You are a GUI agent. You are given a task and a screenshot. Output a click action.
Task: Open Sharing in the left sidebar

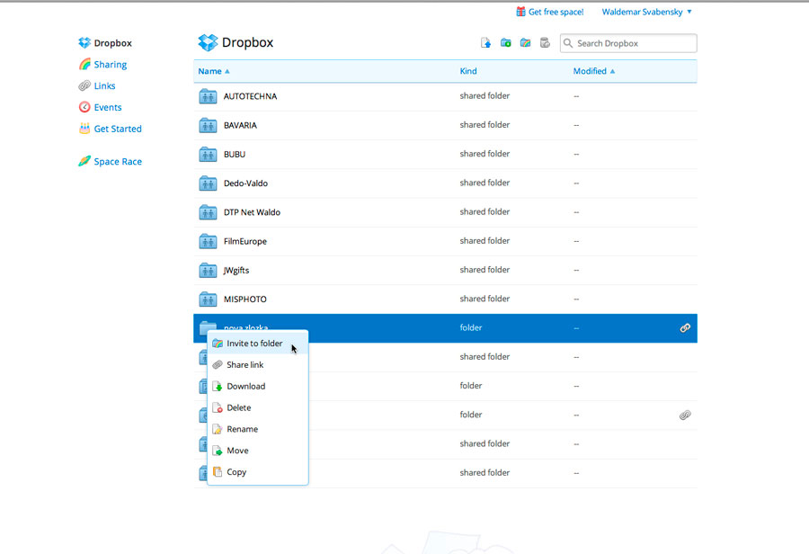pyautogui.click(x=102, y=64)
